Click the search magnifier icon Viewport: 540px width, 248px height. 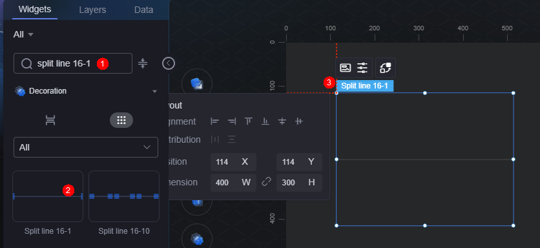(x=26, y=64)
